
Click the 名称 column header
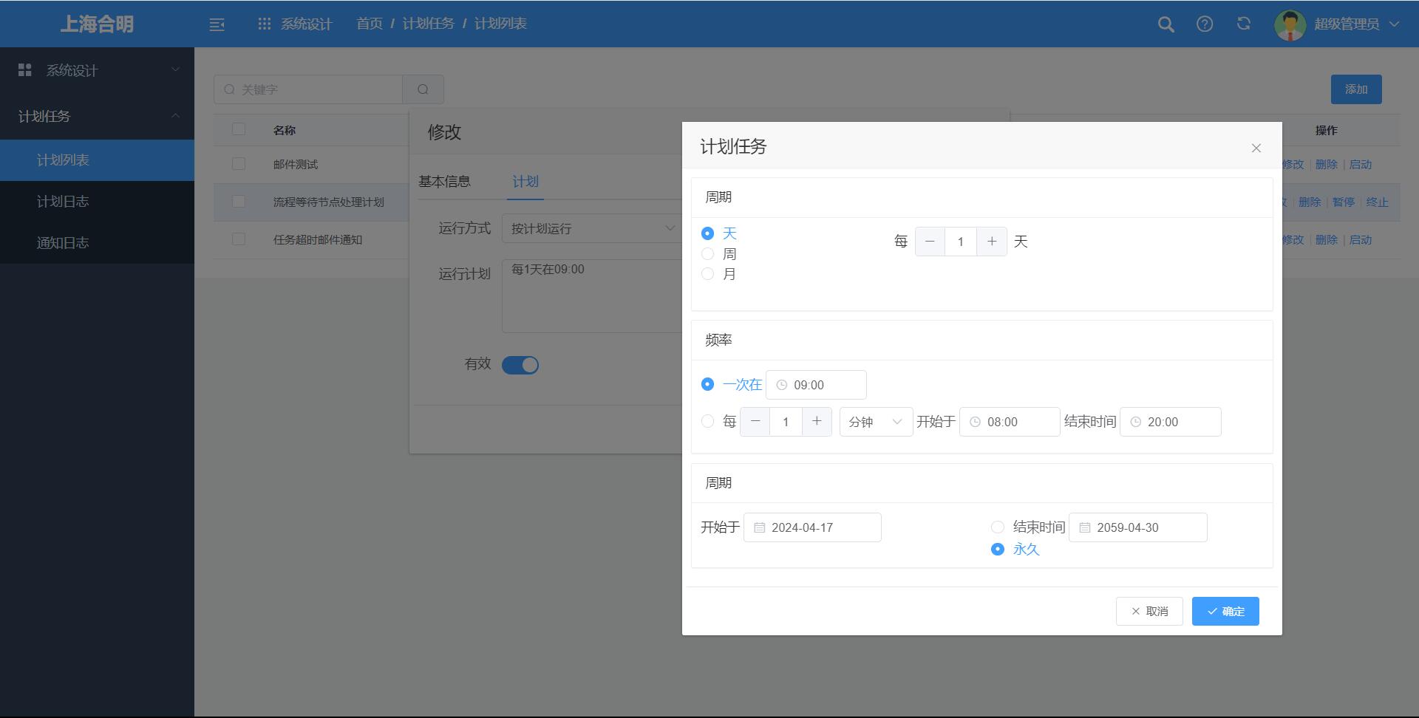pos(285,130)
